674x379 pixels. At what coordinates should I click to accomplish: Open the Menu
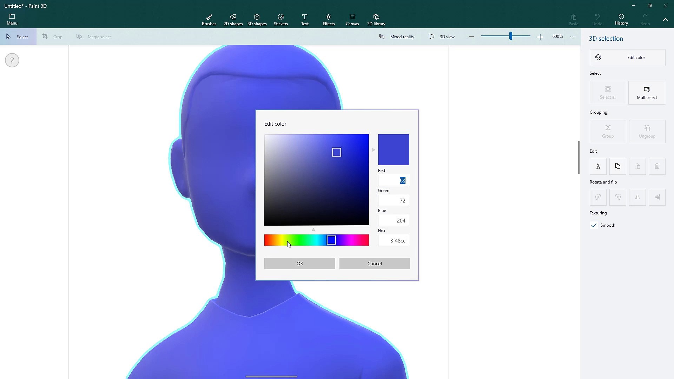pos(12,19)
